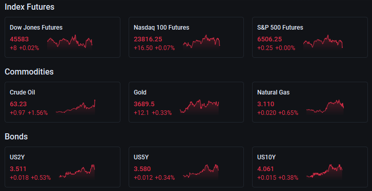Screen dimensions: 372x191
Task: Click the Commodities section heading
Action: [x=29, y=71]
